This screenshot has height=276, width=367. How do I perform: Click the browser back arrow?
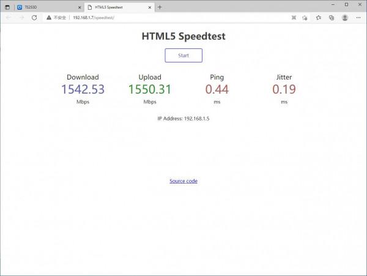pos(8,18)
